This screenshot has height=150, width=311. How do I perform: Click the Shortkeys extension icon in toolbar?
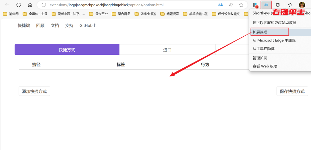266,5
